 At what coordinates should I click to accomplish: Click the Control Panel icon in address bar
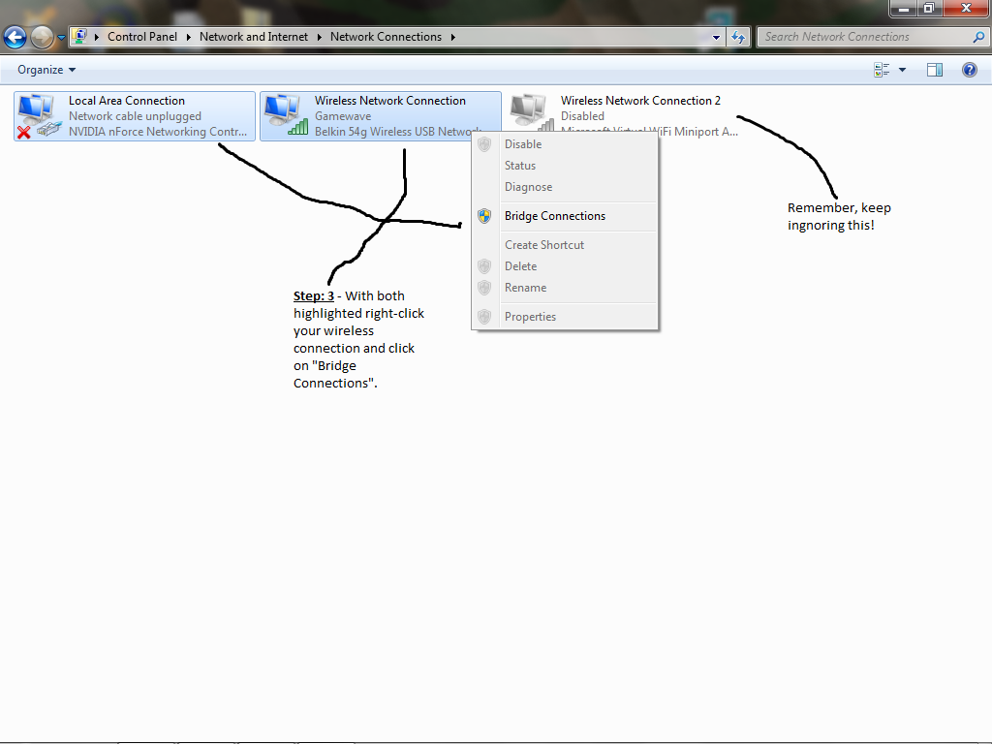(79, 37)
